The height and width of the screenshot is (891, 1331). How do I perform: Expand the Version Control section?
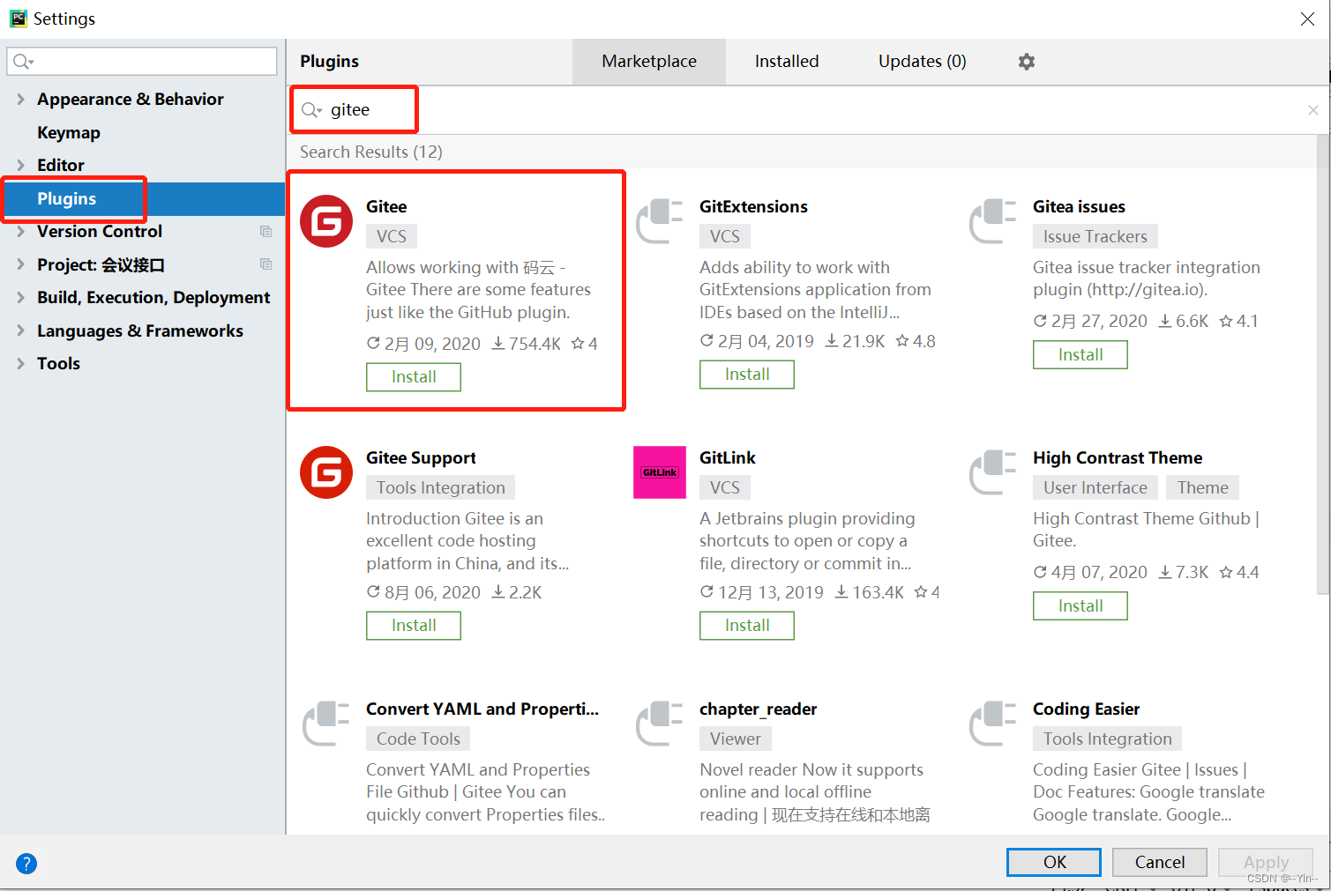pyautogui.click(x=20, y=231)
